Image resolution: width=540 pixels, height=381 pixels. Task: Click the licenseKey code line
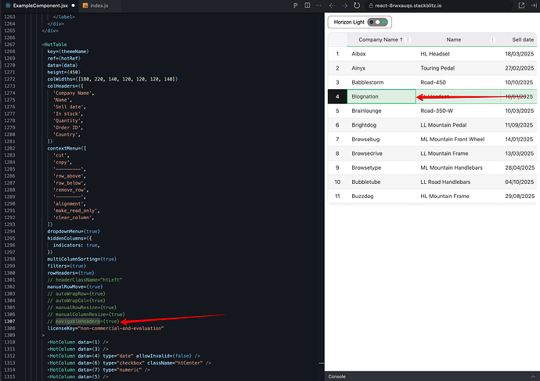(106, 329)
